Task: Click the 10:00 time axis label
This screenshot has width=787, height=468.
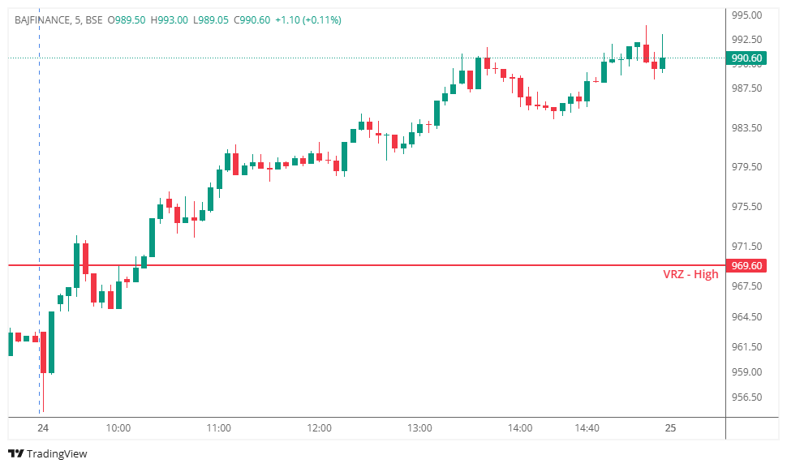Action: point(118,428)
